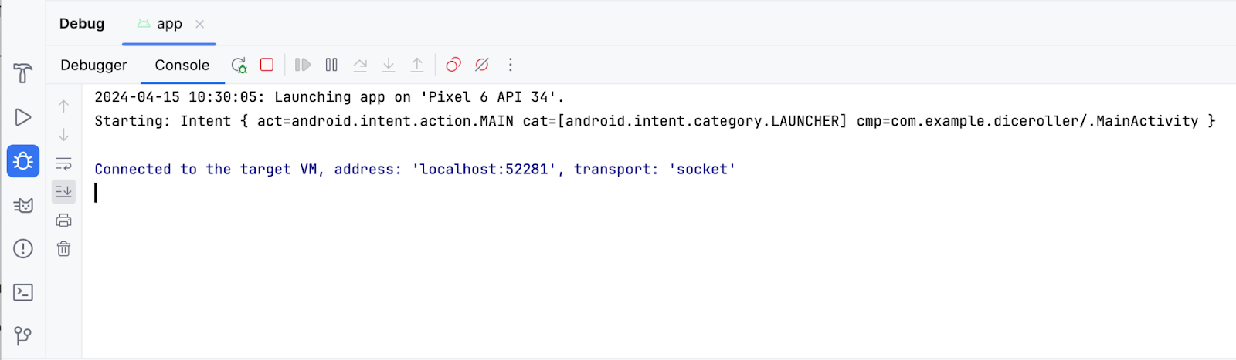Resume program execution

303,65
